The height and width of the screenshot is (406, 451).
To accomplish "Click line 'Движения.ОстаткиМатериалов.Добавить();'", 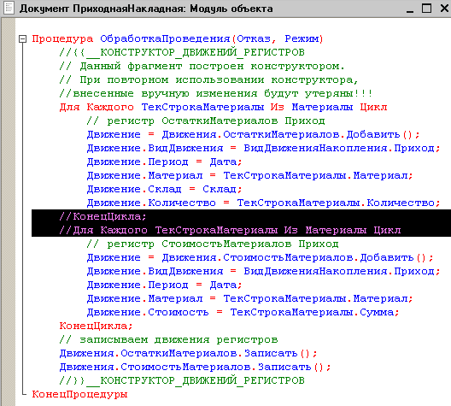I will 254,134.
